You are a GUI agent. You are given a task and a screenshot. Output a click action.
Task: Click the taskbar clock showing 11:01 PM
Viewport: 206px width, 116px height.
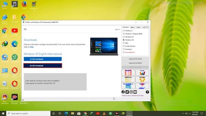[x=195, y=113]
